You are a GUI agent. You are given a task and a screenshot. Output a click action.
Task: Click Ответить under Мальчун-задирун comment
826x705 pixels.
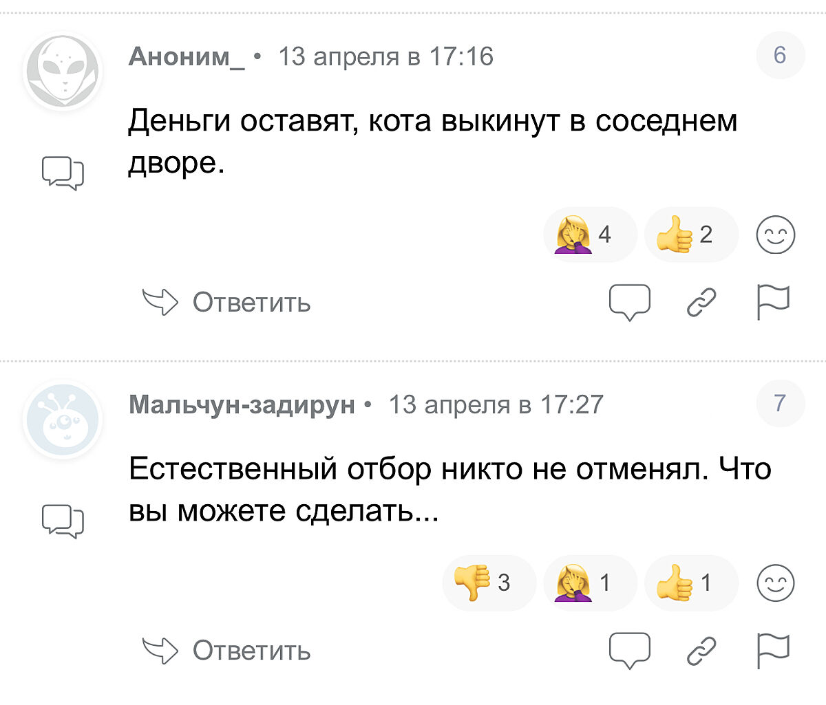coord(227,650)
